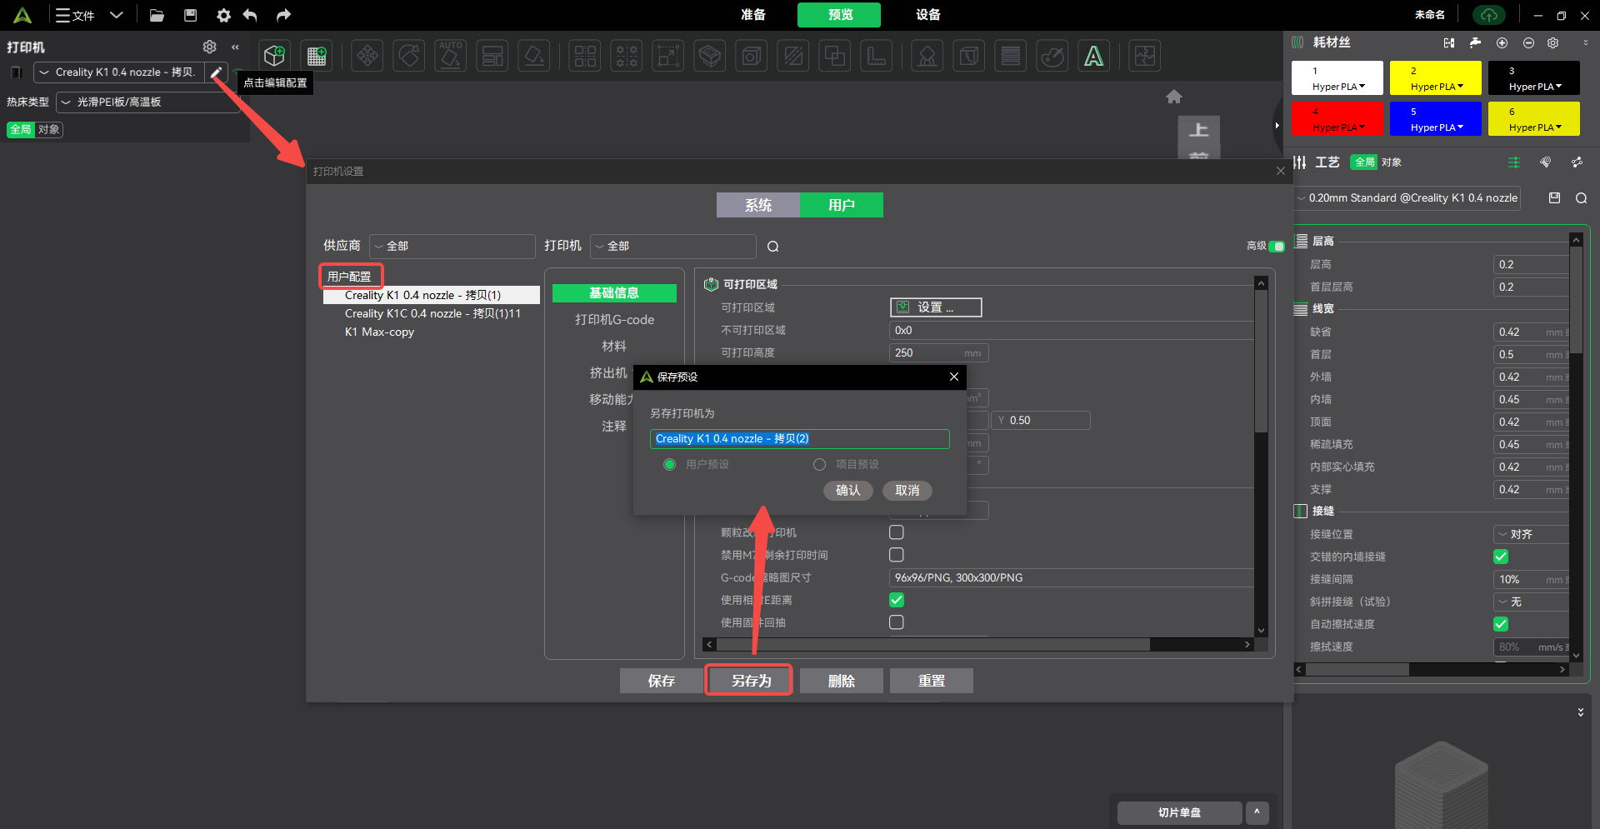
Task: Select the Rotate tool in toolbar
Action: coord(409,56)
